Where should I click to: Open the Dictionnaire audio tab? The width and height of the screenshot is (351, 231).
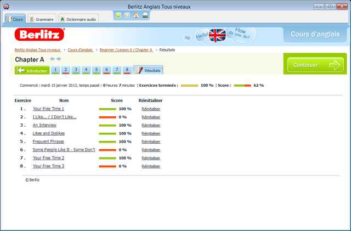point(78,19)
